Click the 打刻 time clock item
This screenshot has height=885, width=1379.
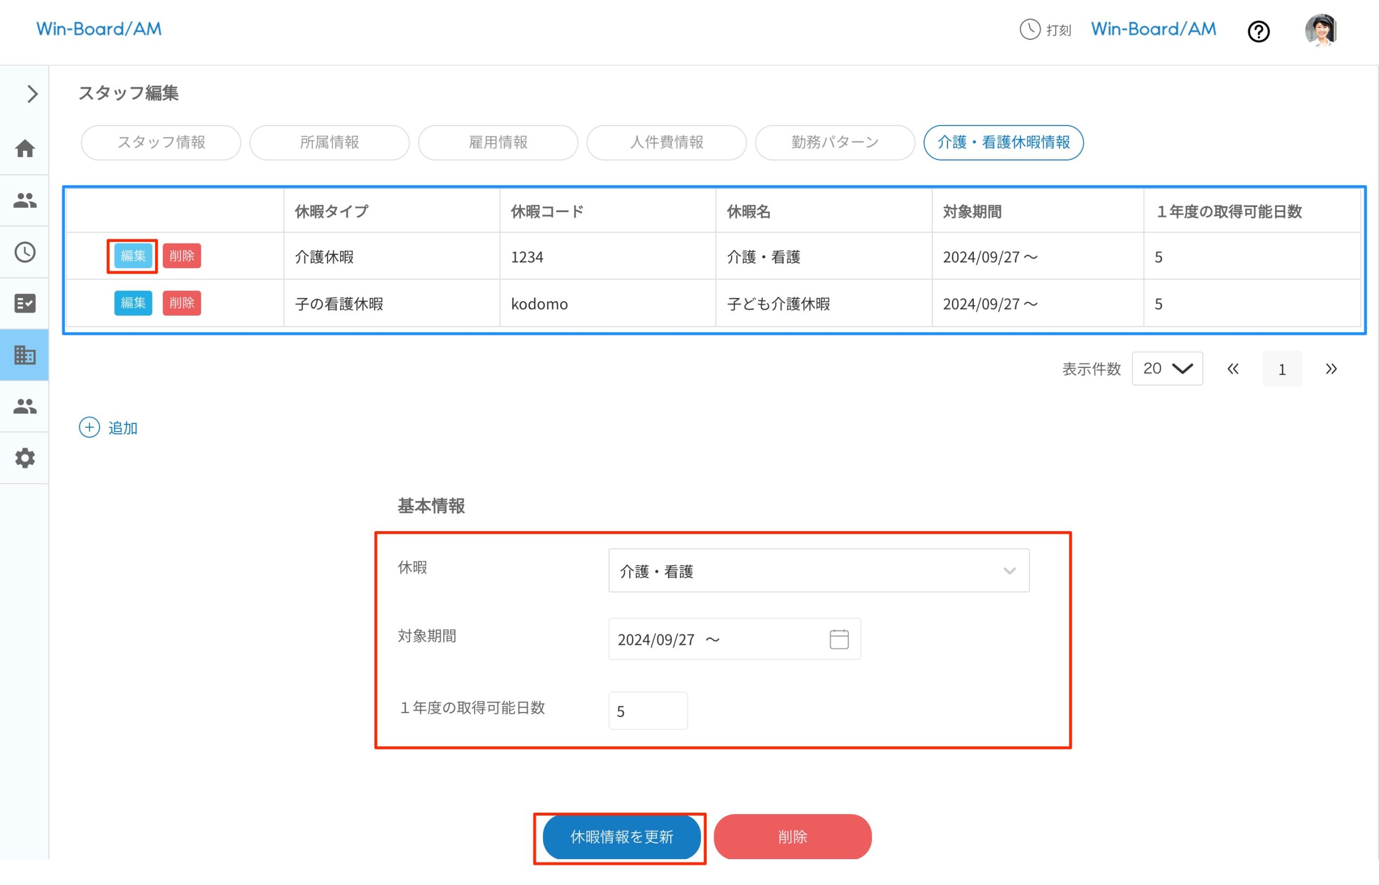[1046, 29]
